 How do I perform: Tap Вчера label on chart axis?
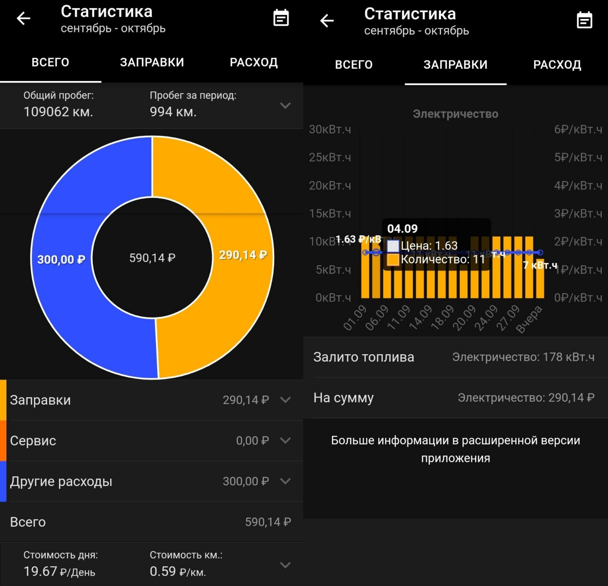(529, 319)
